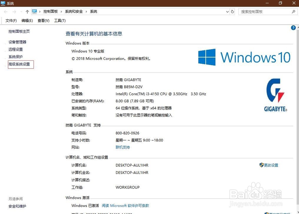299x214 pixels.
Task: Select the Windows 10 专业版 edition text
Action: pos(88,51)
